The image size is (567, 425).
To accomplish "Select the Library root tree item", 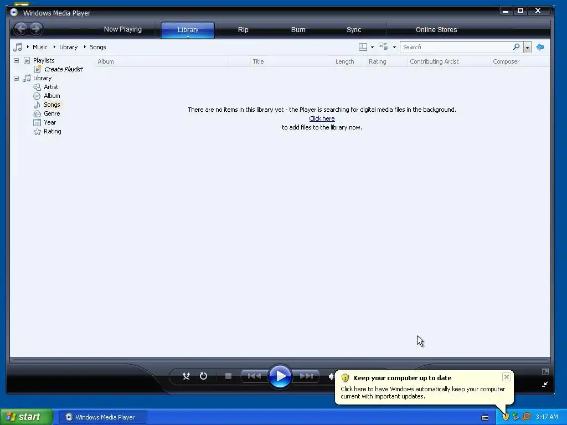I will click(42, 78).
